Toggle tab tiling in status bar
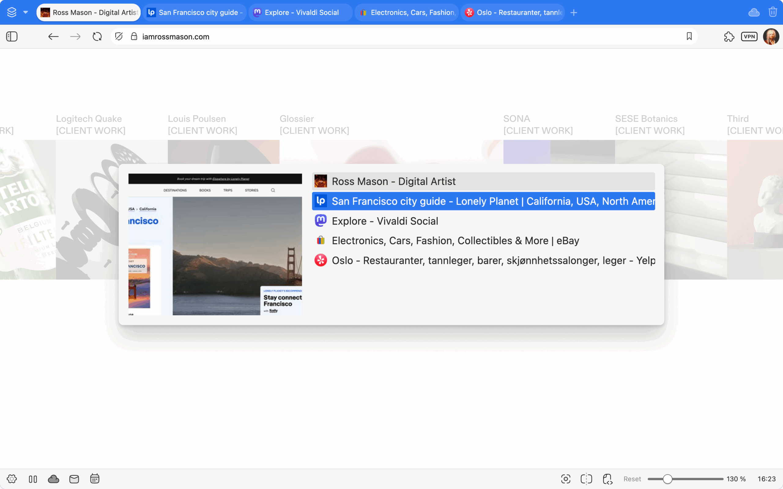Viewport: 783px width, 489px height. tap(33, 479)
